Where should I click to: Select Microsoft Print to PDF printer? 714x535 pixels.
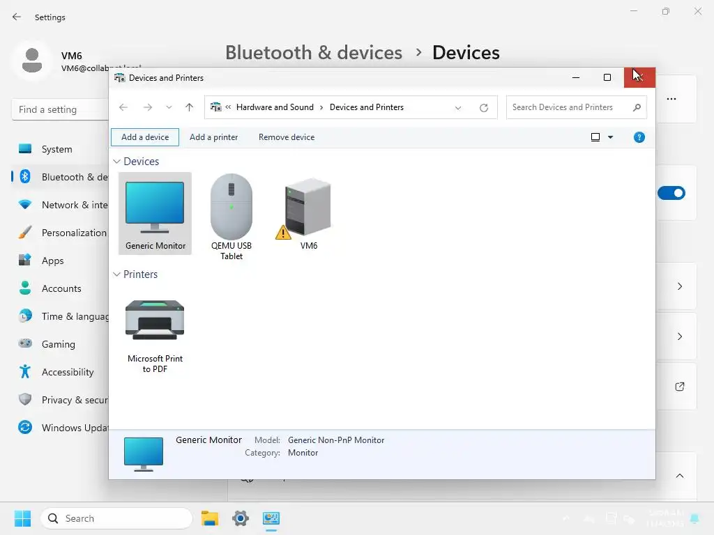click(x=155, y=336)
